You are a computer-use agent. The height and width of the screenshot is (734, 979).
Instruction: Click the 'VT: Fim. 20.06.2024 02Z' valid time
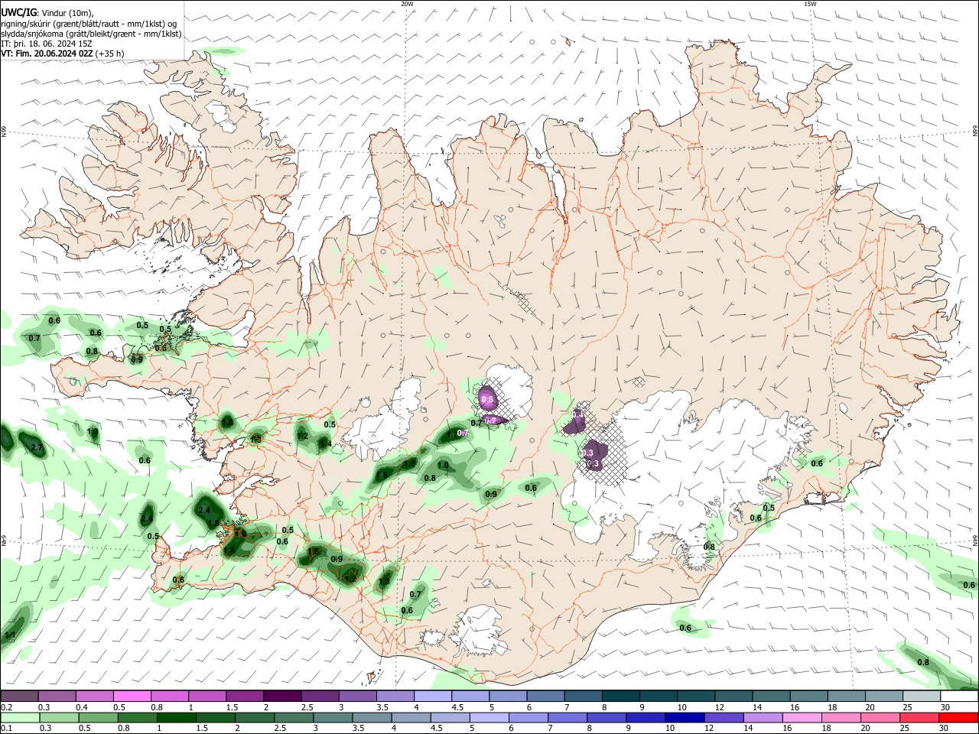pos(47,54)
